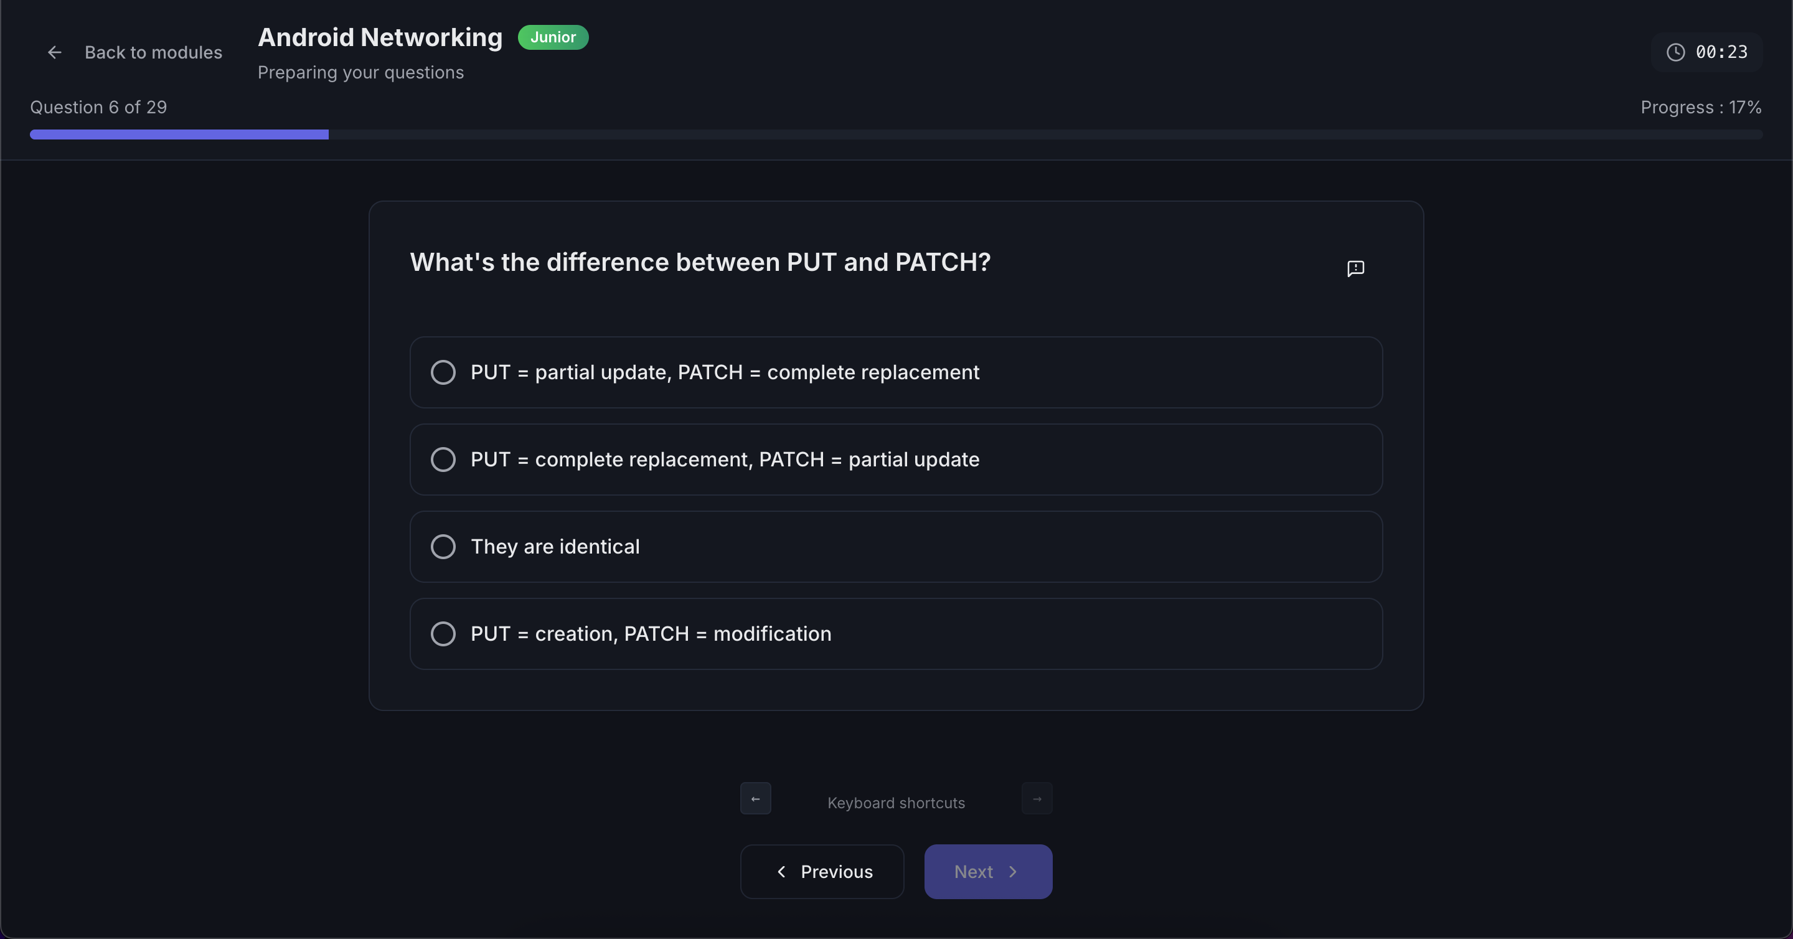Screen dimensions: 1793x939
Task: Click the Keyboard shortcuts label
Action: [896, 803]
